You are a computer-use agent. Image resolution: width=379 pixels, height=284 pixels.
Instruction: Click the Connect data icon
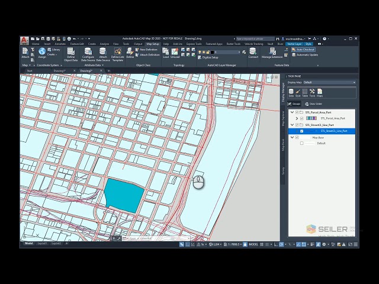[253, 53]
